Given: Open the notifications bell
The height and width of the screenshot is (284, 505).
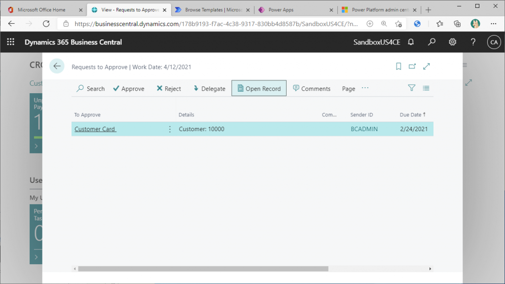Looking at the screenshot, I should click(x=411, y=42).
